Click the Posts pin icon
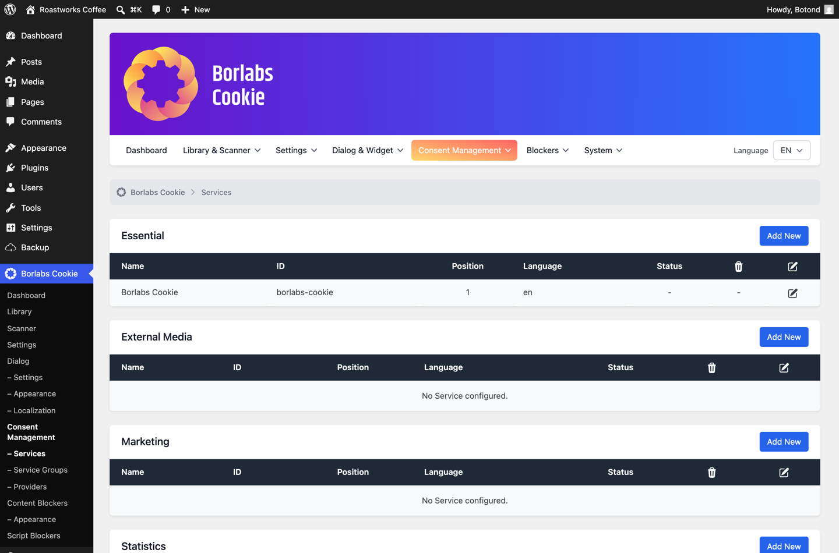This screenshot has width=839, height=553. pyautogui.click(x=10, y=62)
